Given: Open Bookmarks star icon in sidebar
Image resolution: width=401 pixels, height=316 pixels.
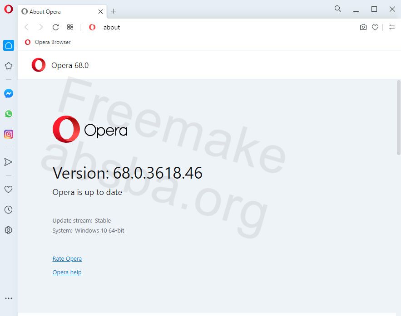Looking at the screenshot, I should point(9,66).
